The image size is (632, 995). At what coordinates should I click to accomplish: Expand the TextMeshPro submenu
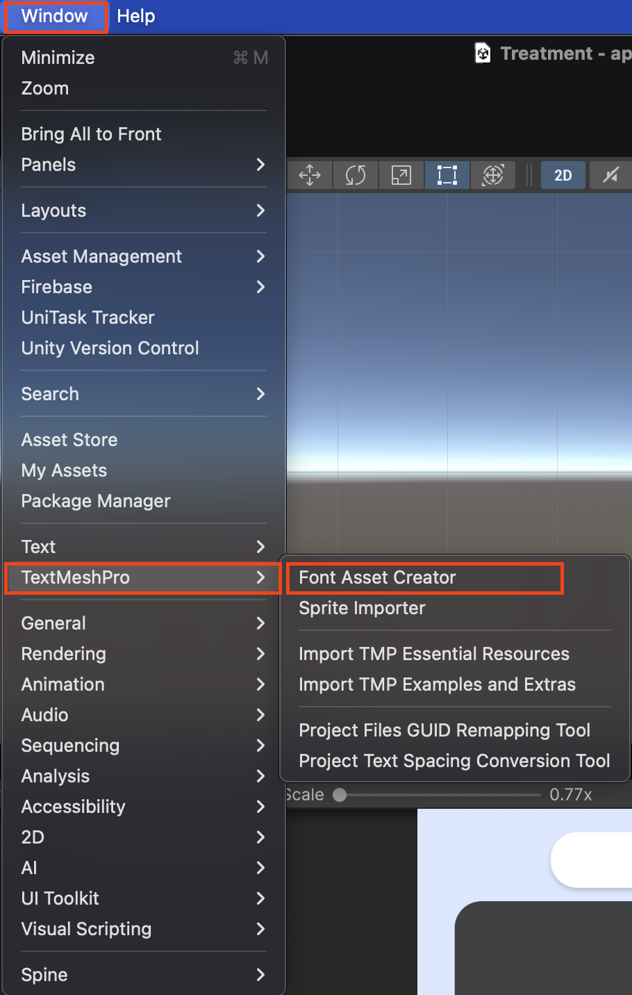[144, 577]
